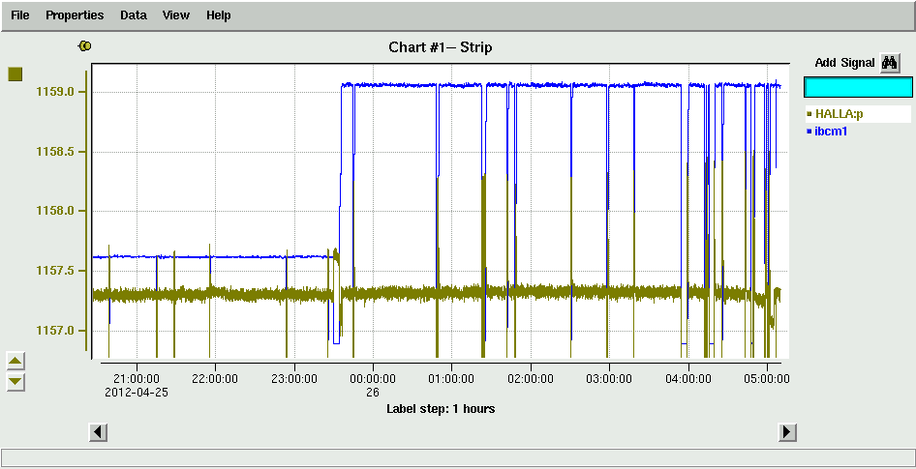The height and width of the screenshot is (469, 916).
Task: Click the binoculars Add Signal icon
Action: [x=890, y=63]
